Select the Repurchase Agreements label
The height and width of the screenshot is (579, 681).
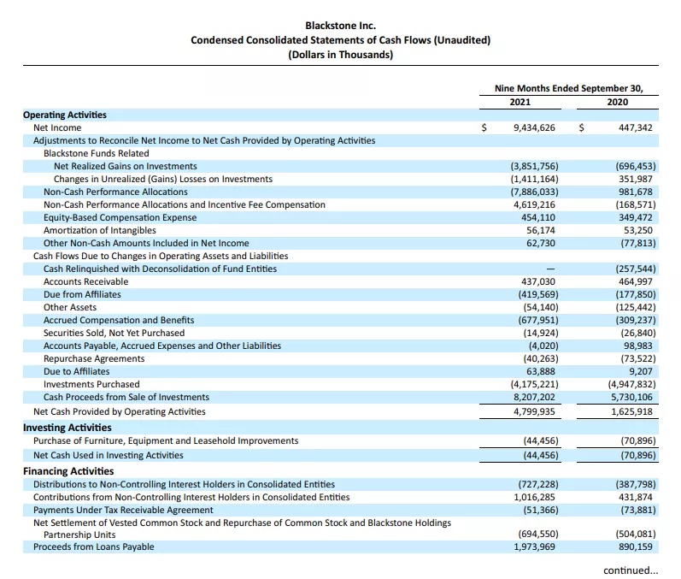click(94, 358)
